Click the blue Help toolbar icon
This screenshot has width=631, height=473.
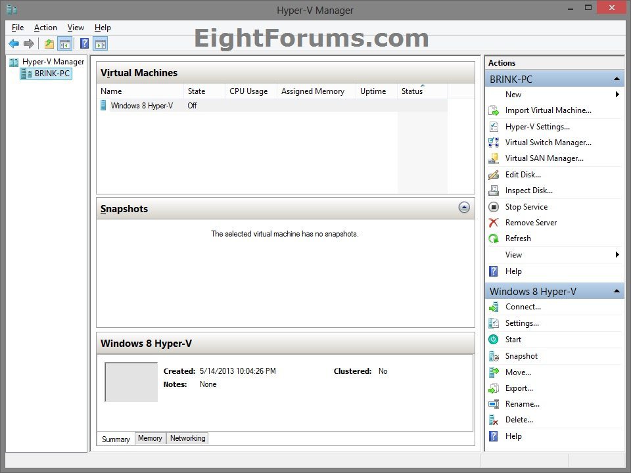tap(84, 43)
